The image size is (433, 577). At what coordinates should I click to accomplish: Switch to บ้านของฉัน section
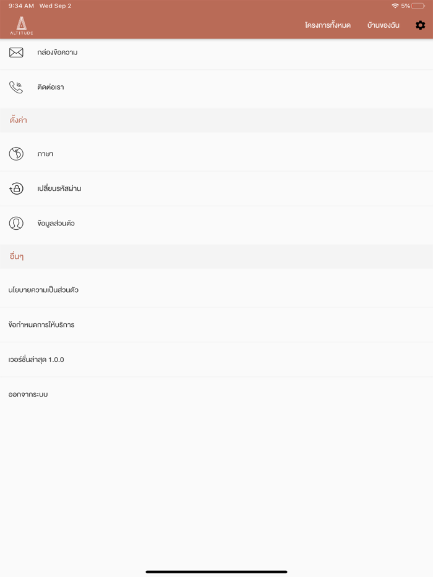pyautogui.click(x=382, y=25)
